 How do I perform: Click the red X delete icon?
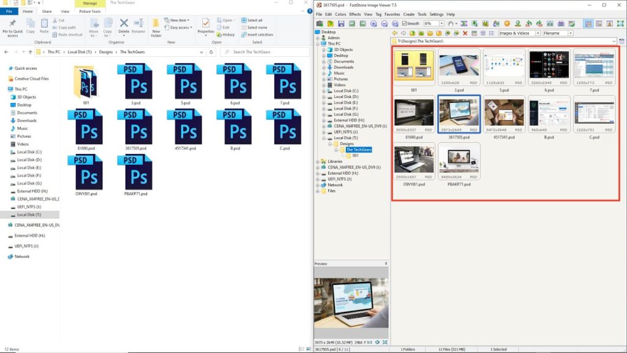[465, 33]
